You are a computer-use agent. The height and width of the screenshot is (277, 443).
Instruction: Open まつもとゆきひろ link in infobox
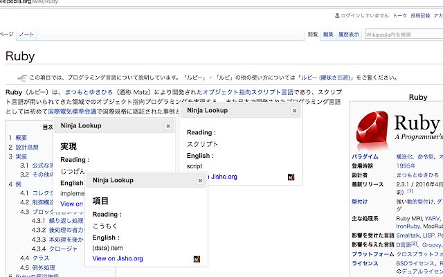pyautogui.click(x=417, y=175)
